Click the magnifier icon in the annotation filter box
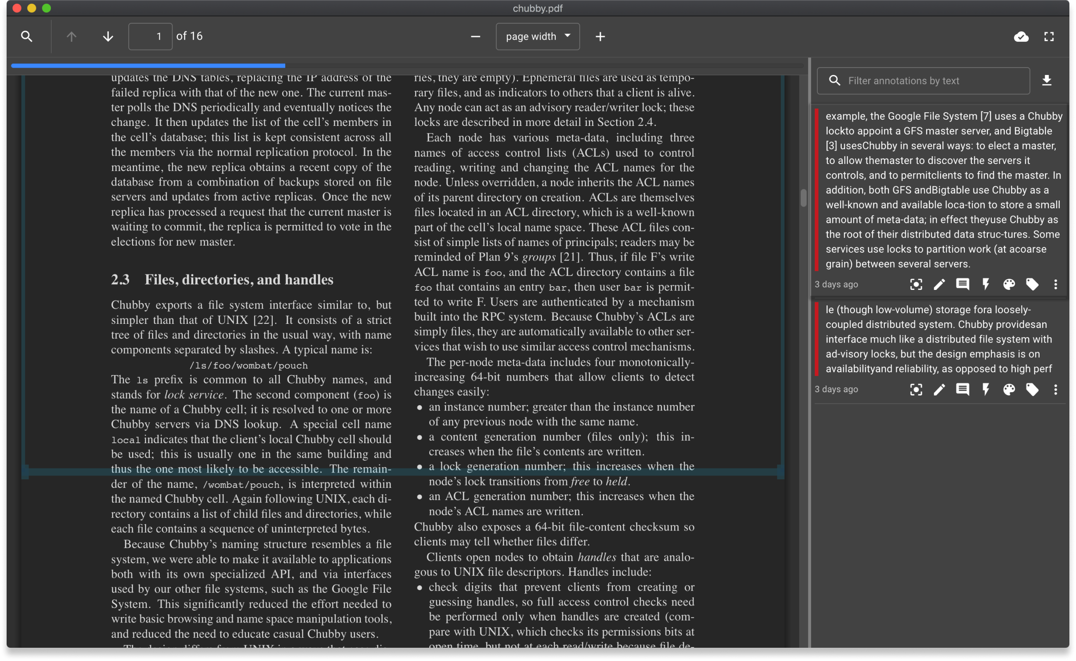The image size is (1076, 661). (x=834, y=80)
